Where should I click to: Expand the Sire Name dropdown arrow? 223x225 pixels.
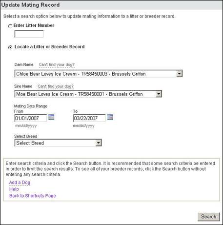tap(159, 94)
